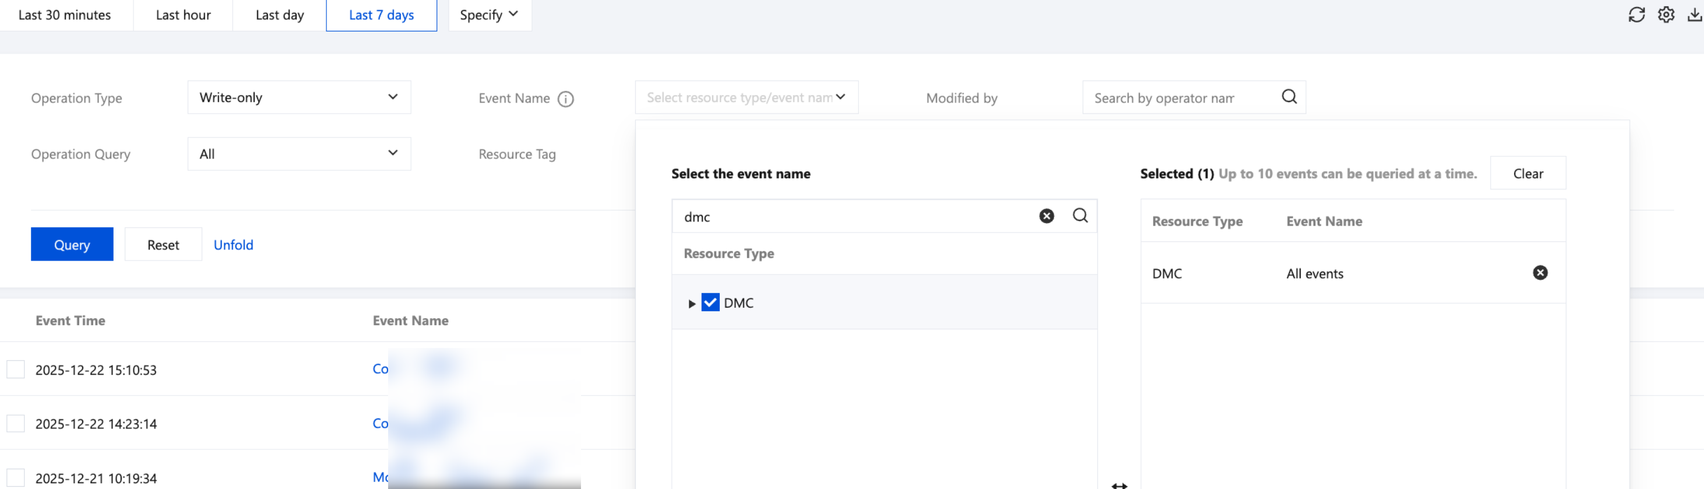This screenshot has width=1704, height=489.
Task: Click the event name search magnifier icon
Action: tap(1079, 216)
